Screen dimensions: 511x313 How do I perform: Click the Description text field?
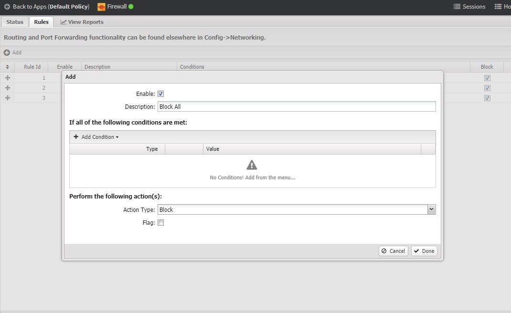[296, 107]
